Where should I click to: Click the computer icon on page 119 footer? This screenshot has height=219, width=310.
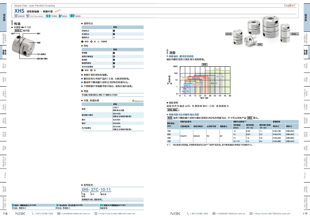(x=251, y=213)
